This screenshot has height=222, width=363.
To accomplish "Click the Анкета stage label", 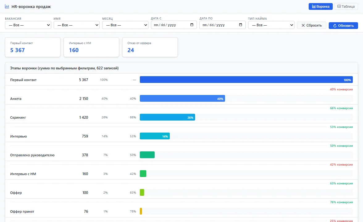I will [x=16, y=99].
